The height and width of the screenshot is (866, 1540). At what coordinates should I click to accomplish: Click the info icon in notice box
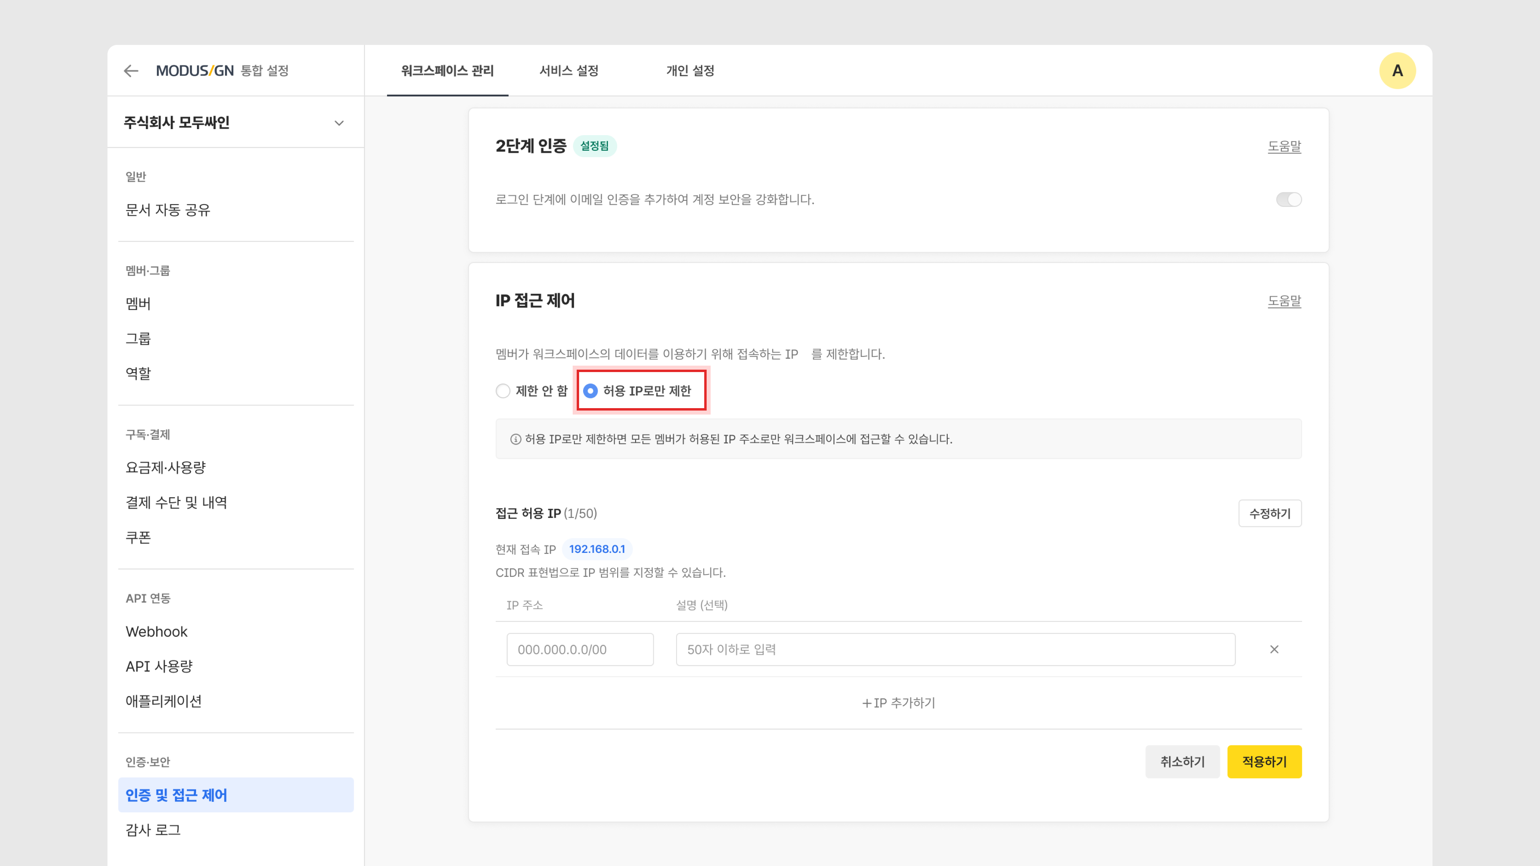pos(515,439)
